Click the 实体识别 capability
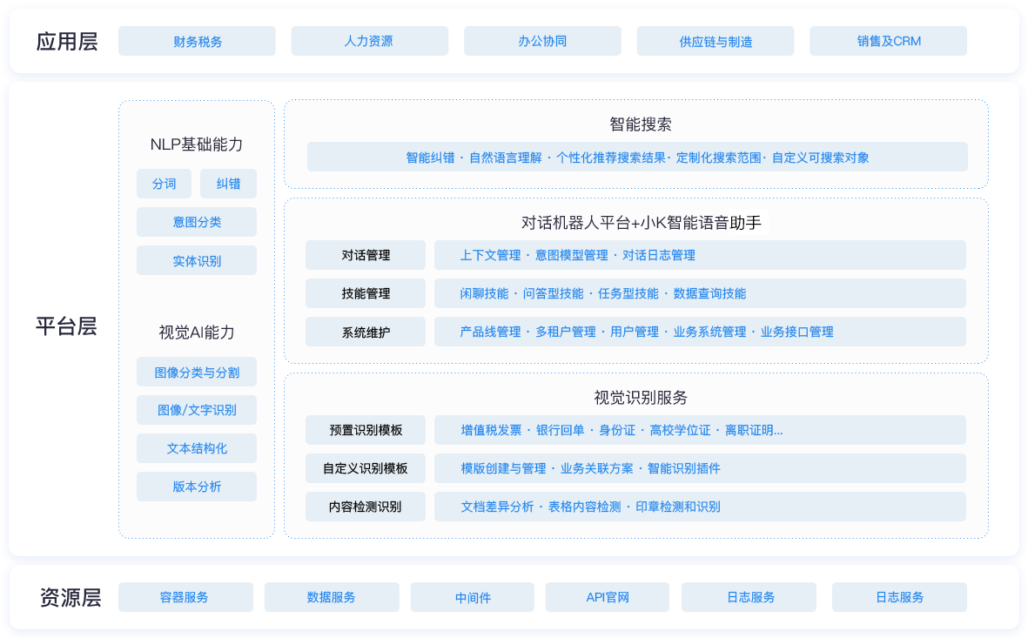The height and width of the screenshot is (638, 1028). pyautogui.click(x=196, y=260)
